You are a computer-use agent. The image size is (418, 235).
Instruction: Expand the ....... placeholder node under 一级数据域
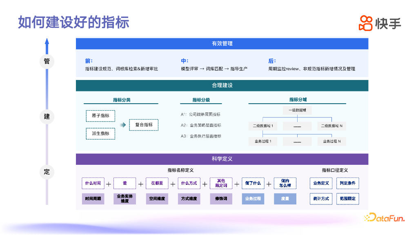(297, 126)
